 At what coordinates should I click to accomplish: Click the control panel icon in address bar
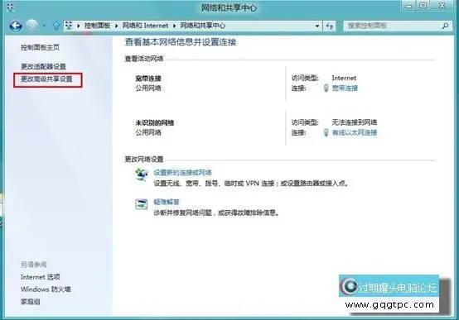(69, 26)
